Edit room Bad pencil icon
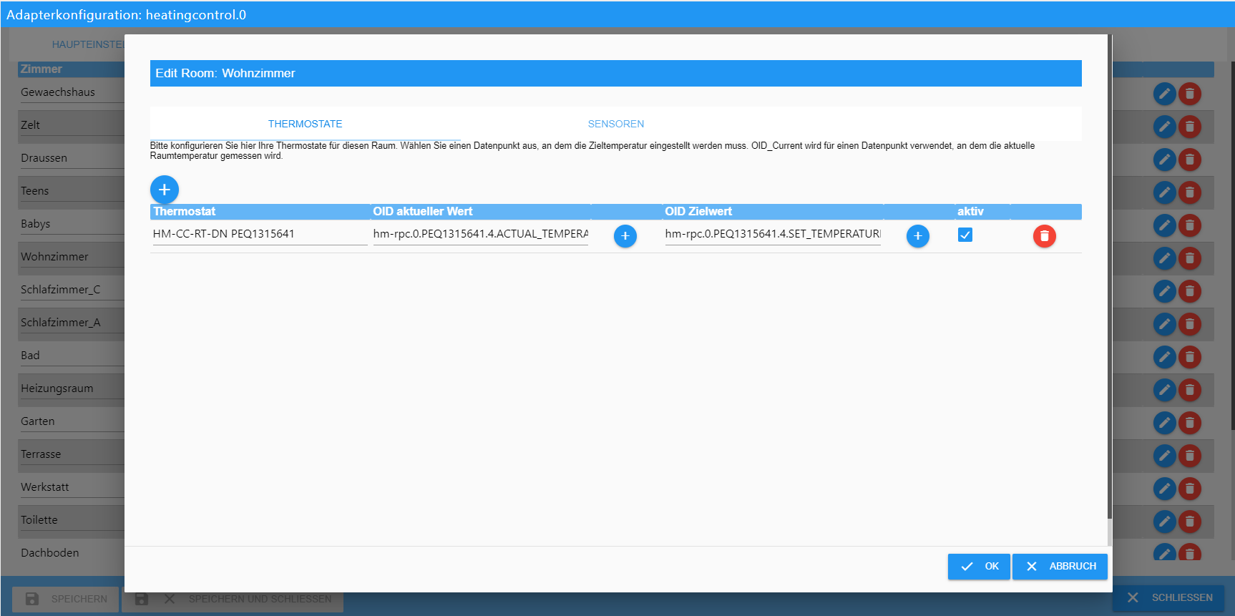This screenshot has width=1235, height=616. pyautogui.click(x=1165, y=357)
